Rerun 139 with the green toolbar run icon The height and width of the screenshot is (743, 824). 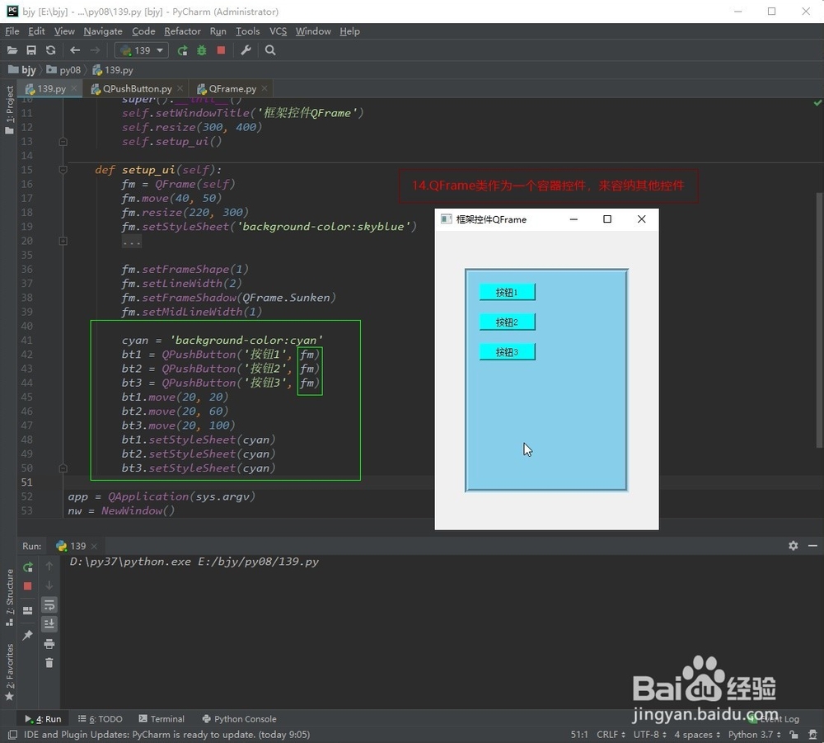tap(182, 50)
